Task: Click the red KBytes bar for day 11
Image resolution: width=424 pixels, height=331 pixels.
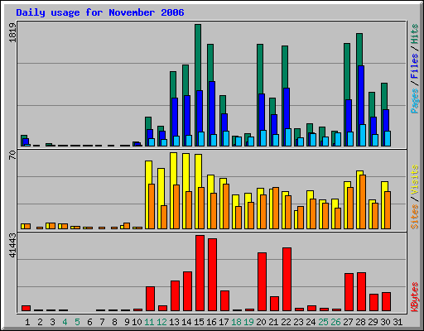Action: pos(150,299)
